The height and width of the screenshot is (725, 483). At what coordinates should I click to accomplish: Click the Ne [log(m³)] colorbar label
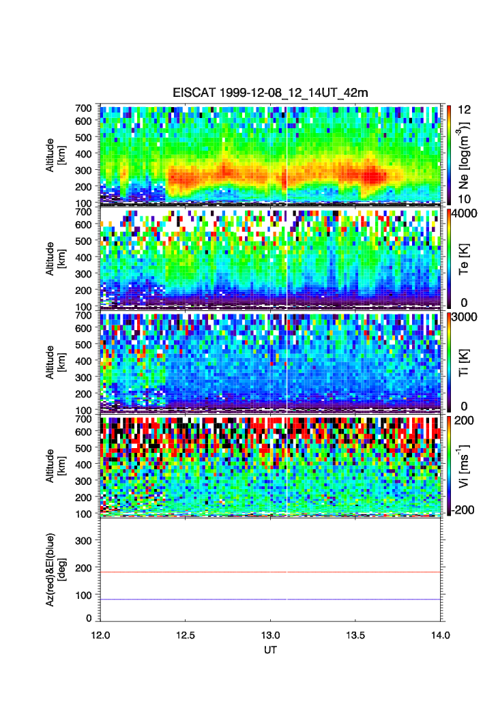[467, 154]
